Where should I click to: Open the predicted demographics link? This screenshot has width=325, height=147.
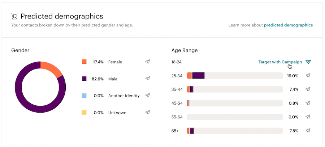coord(288,25)
